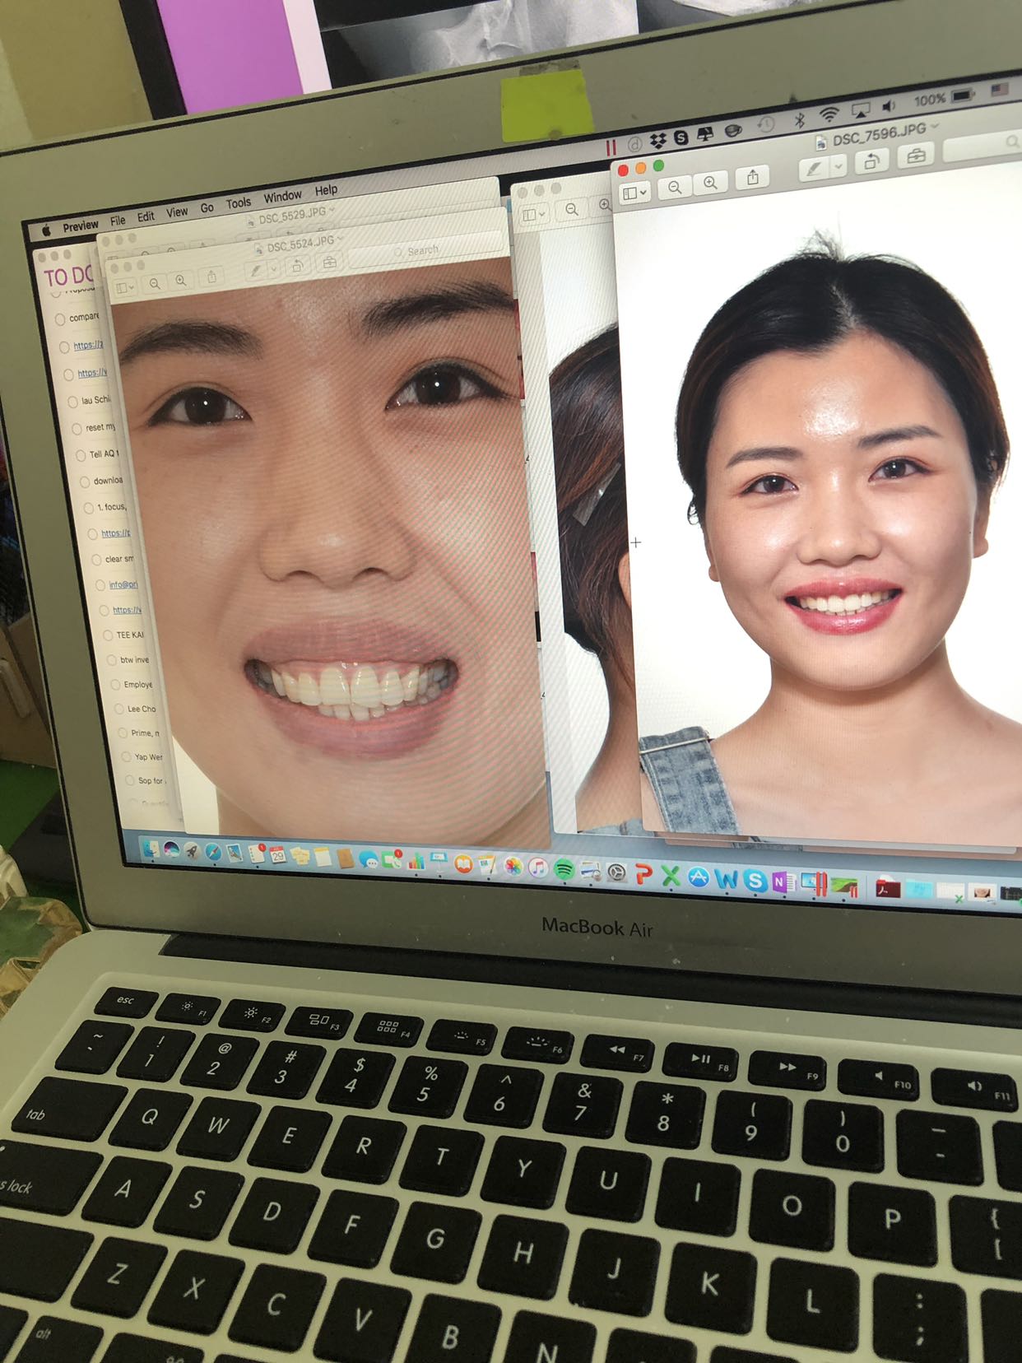Check off the 'lau Schi' to-do item
The image size is (1022, 1363).
(x=72, y=402)
